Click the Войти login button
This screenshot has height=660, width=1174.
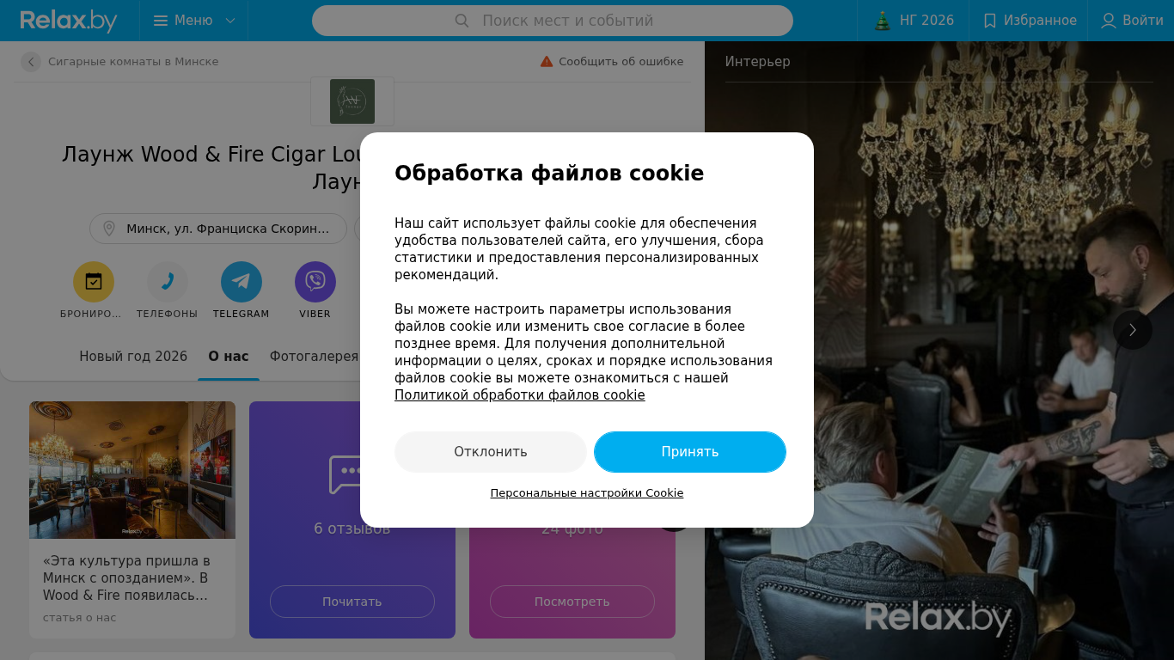point(1133,21)
